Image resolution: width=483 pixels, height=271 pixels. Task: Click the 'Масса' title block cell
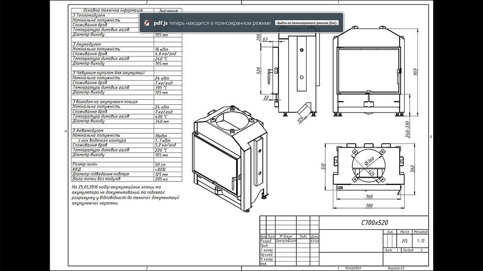405,232
